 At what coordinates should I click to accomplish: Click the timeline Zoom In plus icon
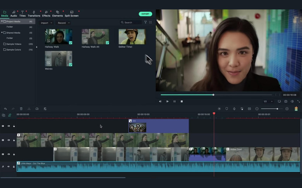(x=287, y=109)
